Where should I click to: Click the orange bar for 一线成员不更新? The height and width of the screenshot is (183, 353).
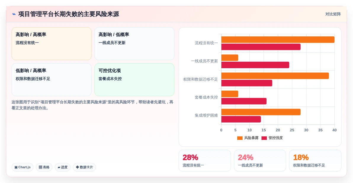[230, 58]
